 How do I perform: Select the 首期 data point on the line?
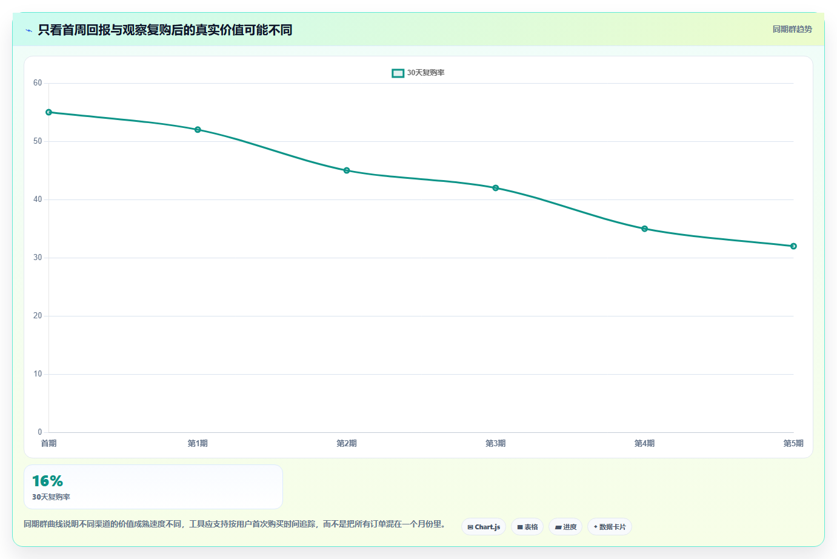pyautogui.click(x=49, y=112)
